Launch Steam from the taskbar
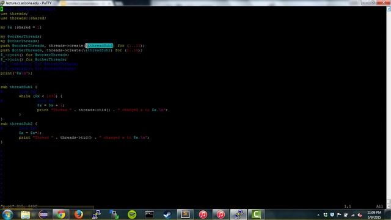Viewport: 391px width, 220px height. tap(167, 215)
